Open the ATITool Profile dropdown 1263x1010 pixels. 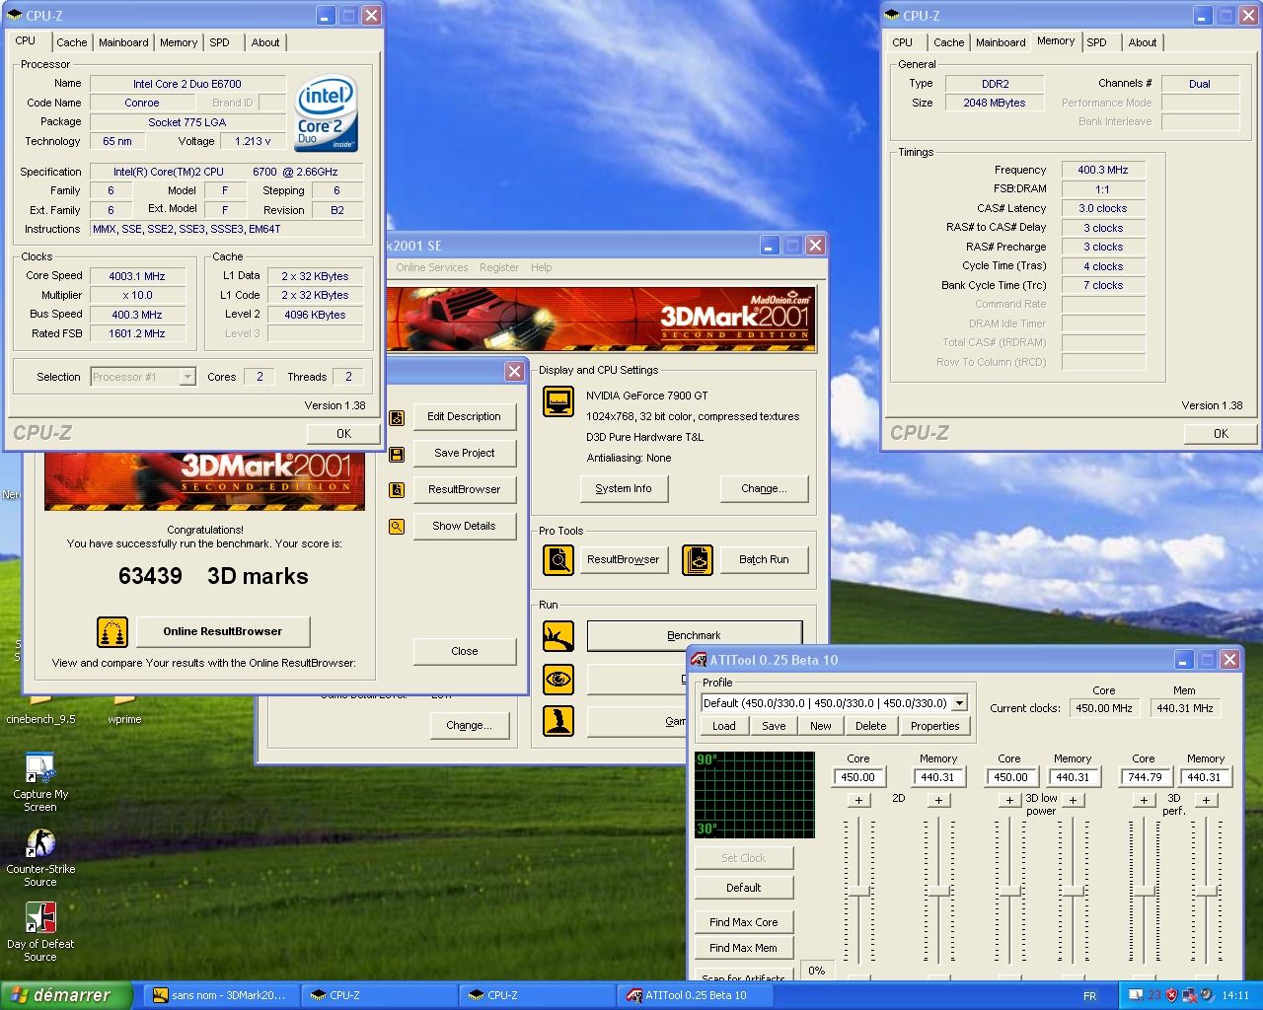coord(958,703)
